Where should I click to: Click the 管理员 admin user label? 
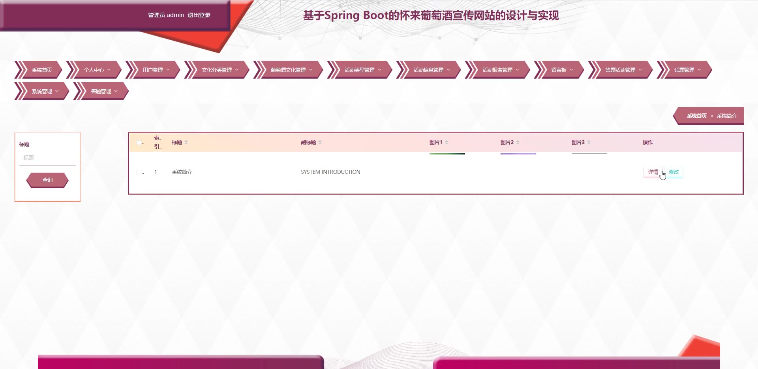click(x=166, y=15)
